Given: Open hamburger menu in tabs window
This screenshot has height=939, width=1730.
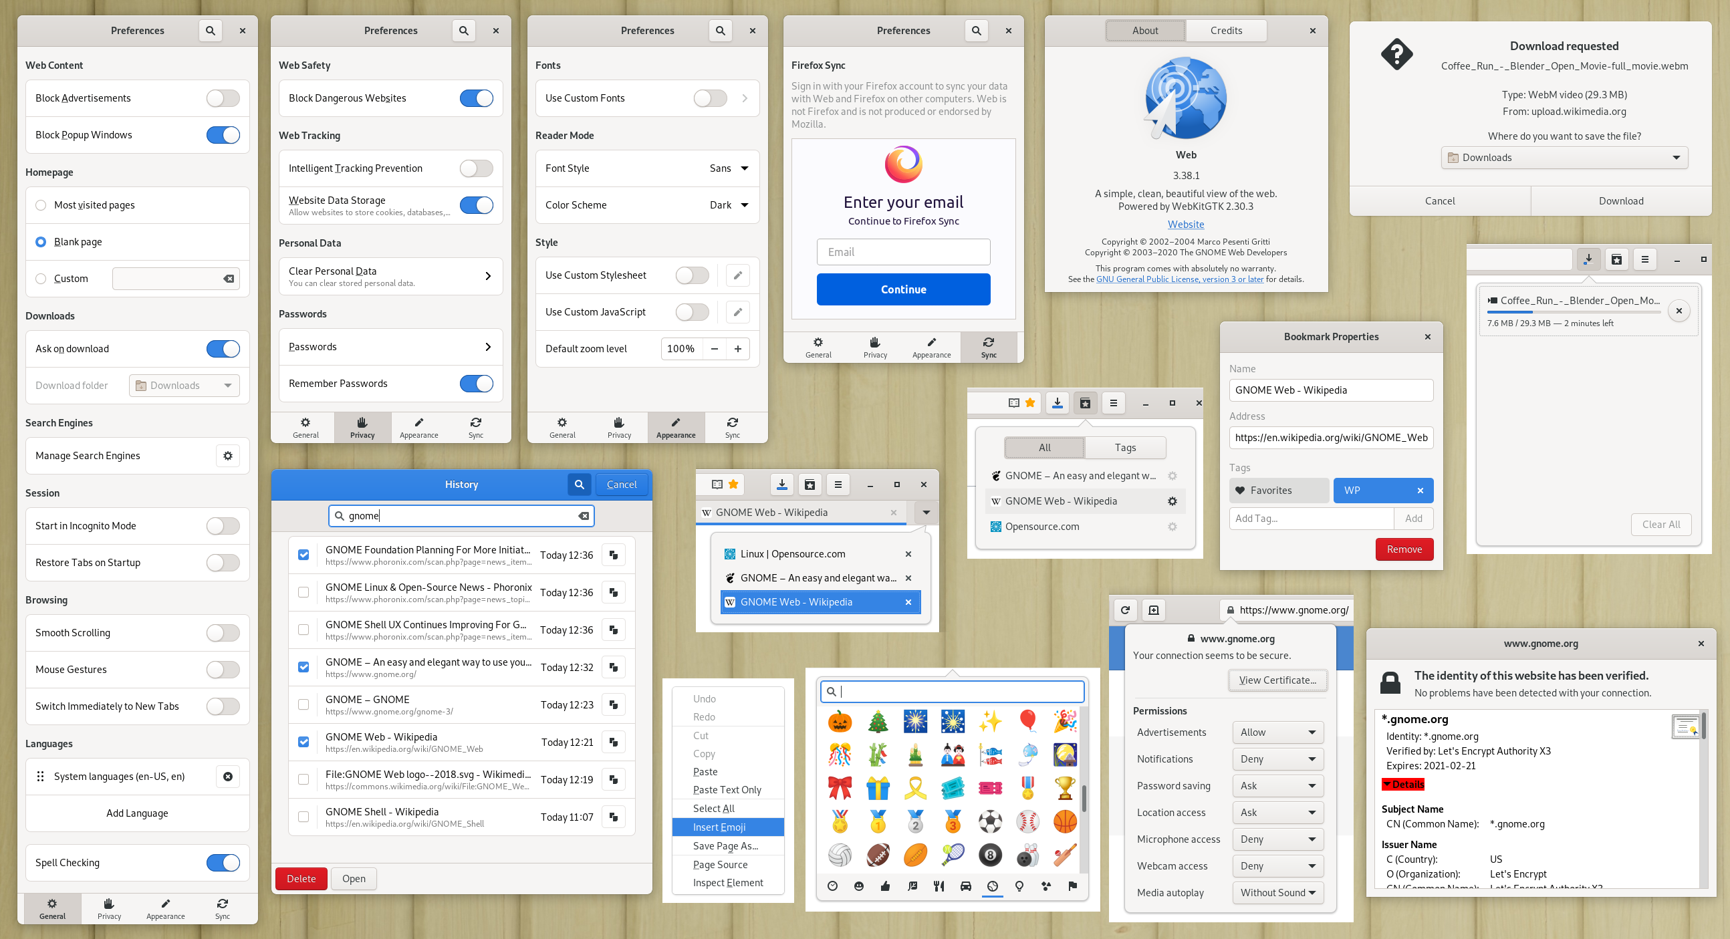Looking at the screenshot, I should [838, 485].
